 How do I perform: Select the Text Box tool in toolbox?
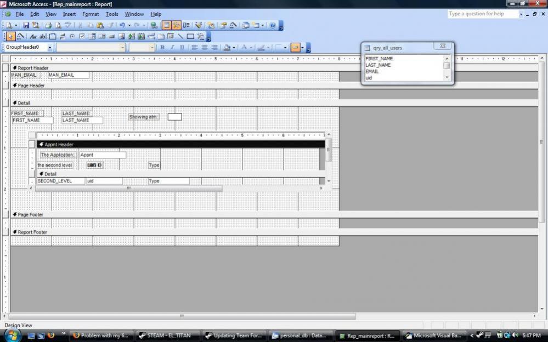point(43,36)
